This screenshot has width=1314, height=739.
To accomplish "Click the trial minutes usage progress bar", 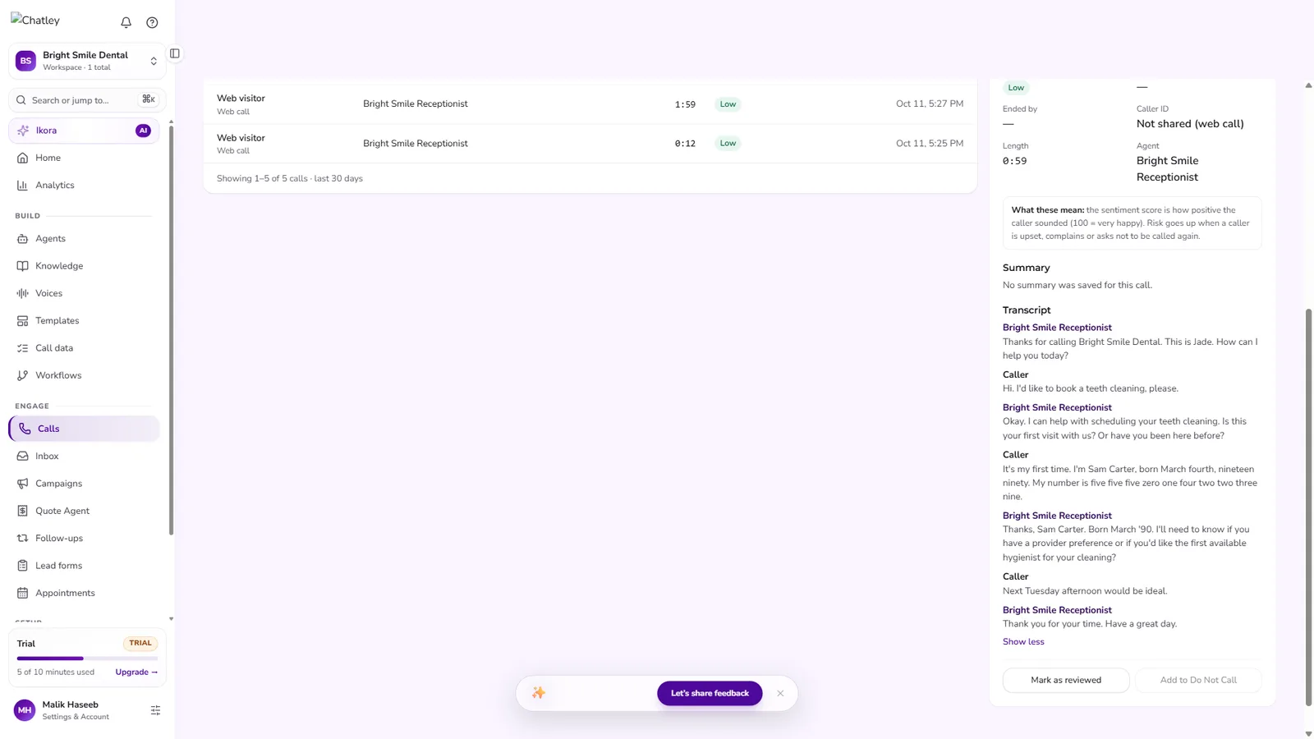I will click(x=87, y=659).
